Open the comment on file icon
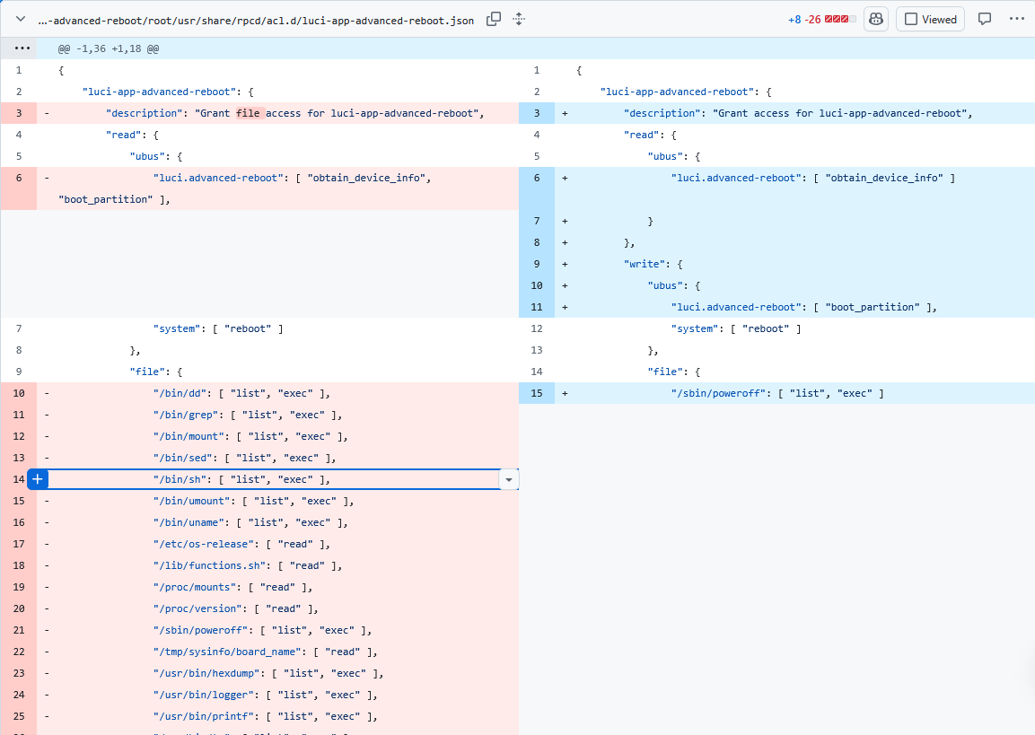This screenshot has height=735, width=1035. click(x=984, y=19)
